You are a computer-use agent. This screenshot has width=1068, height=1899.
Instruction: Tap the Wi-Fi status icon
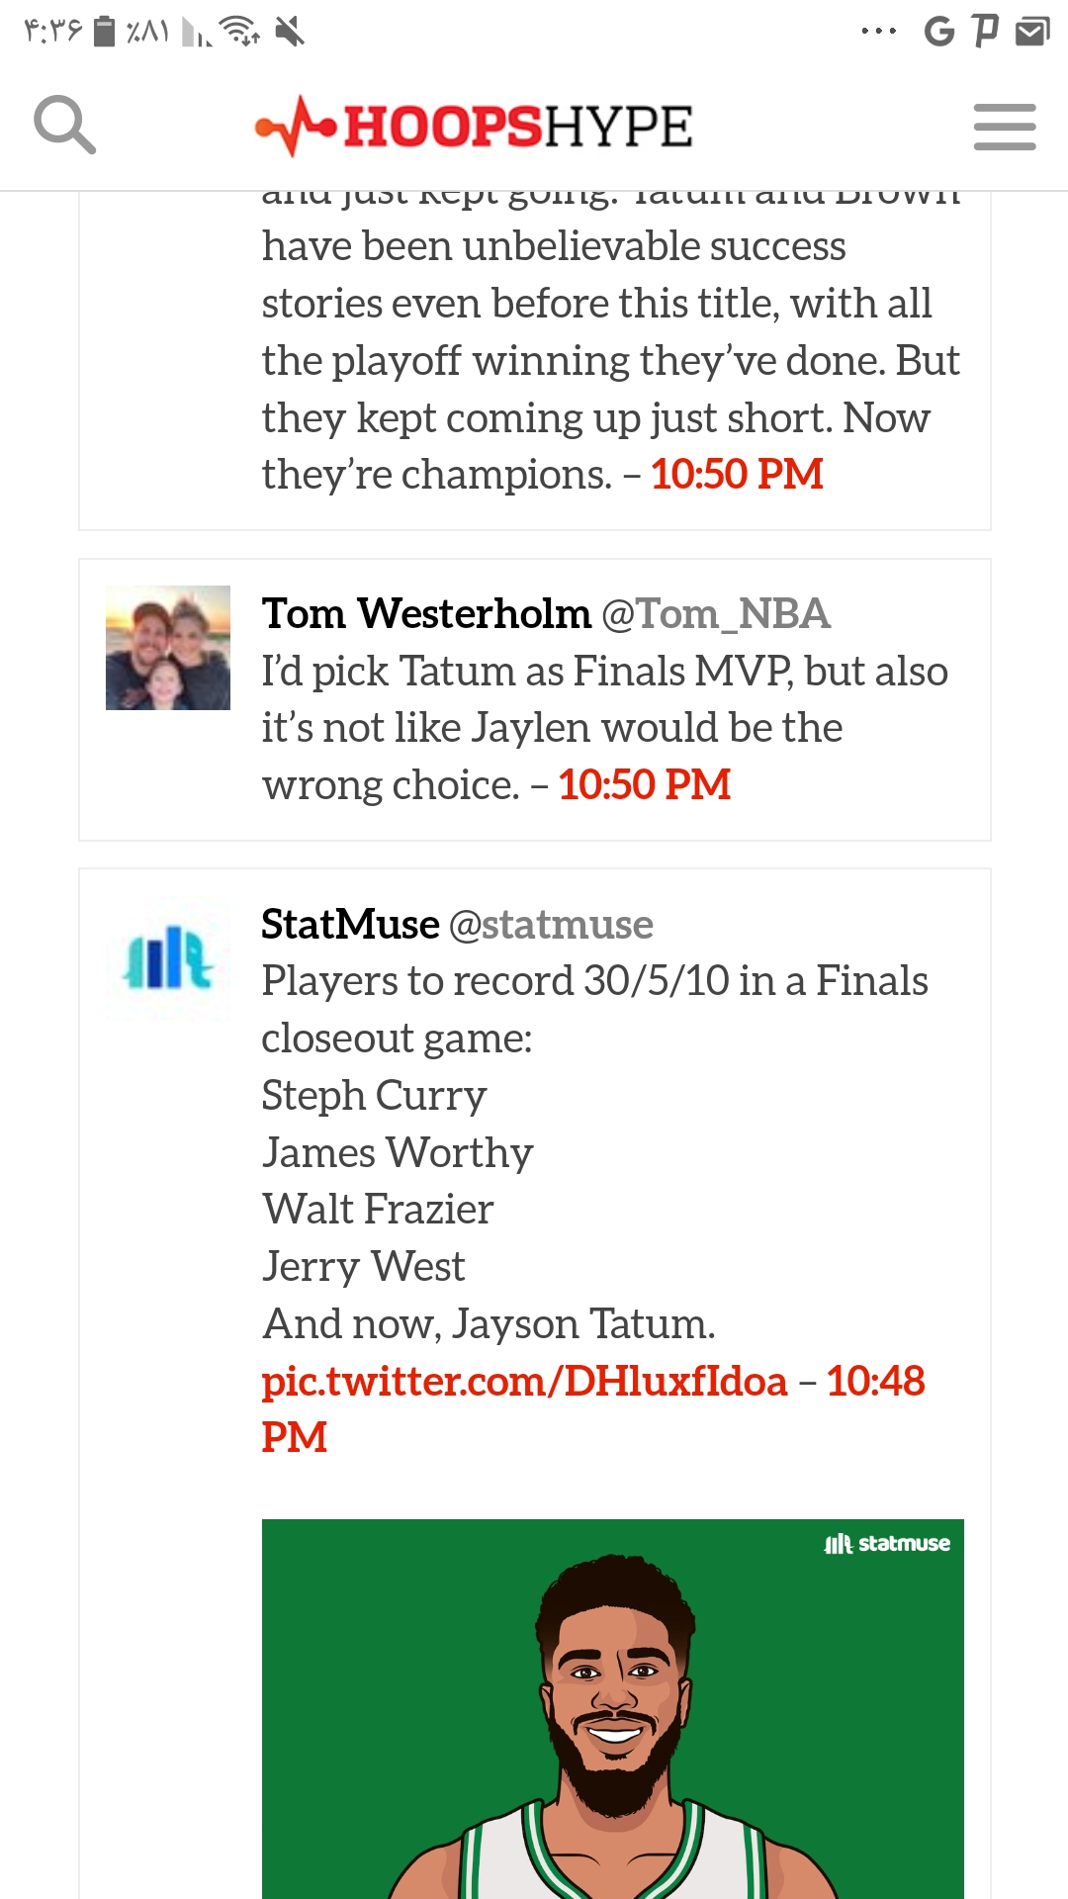click(240, 32)
